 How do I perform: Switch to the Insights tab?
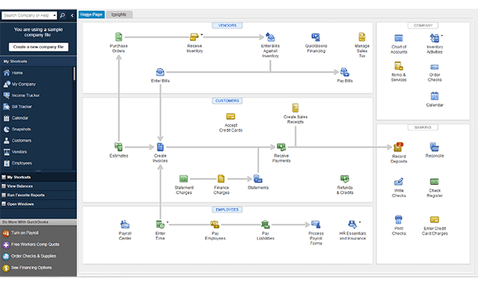click(119, 15)
